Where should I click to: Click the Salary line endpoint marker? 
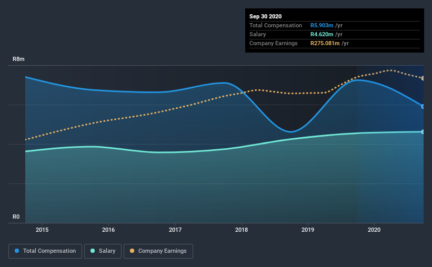coord(423,132)
